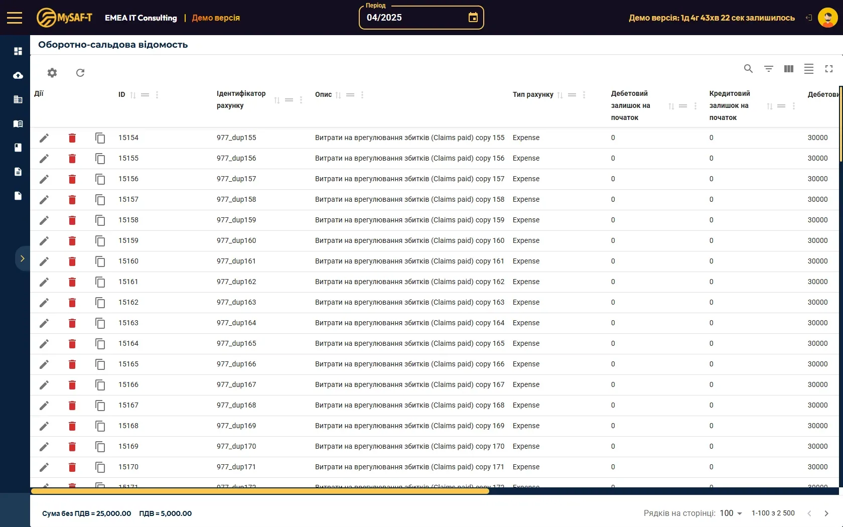Duplicate the row with ID 15160
This screenshot has height=527, width=843.
(100, 261)
